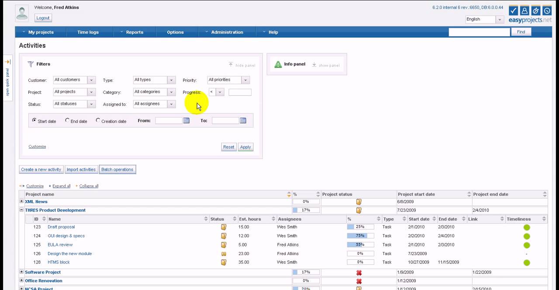
Task: Reset the filters
Action: tap(229, 147)
